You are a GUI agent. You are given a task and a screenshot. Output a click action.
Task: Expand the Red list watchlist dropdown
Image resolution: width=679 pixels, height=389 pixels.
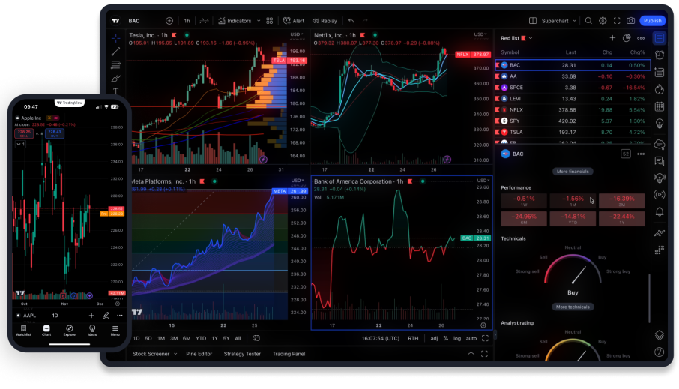pyautogui.click(x=531, y=38)
